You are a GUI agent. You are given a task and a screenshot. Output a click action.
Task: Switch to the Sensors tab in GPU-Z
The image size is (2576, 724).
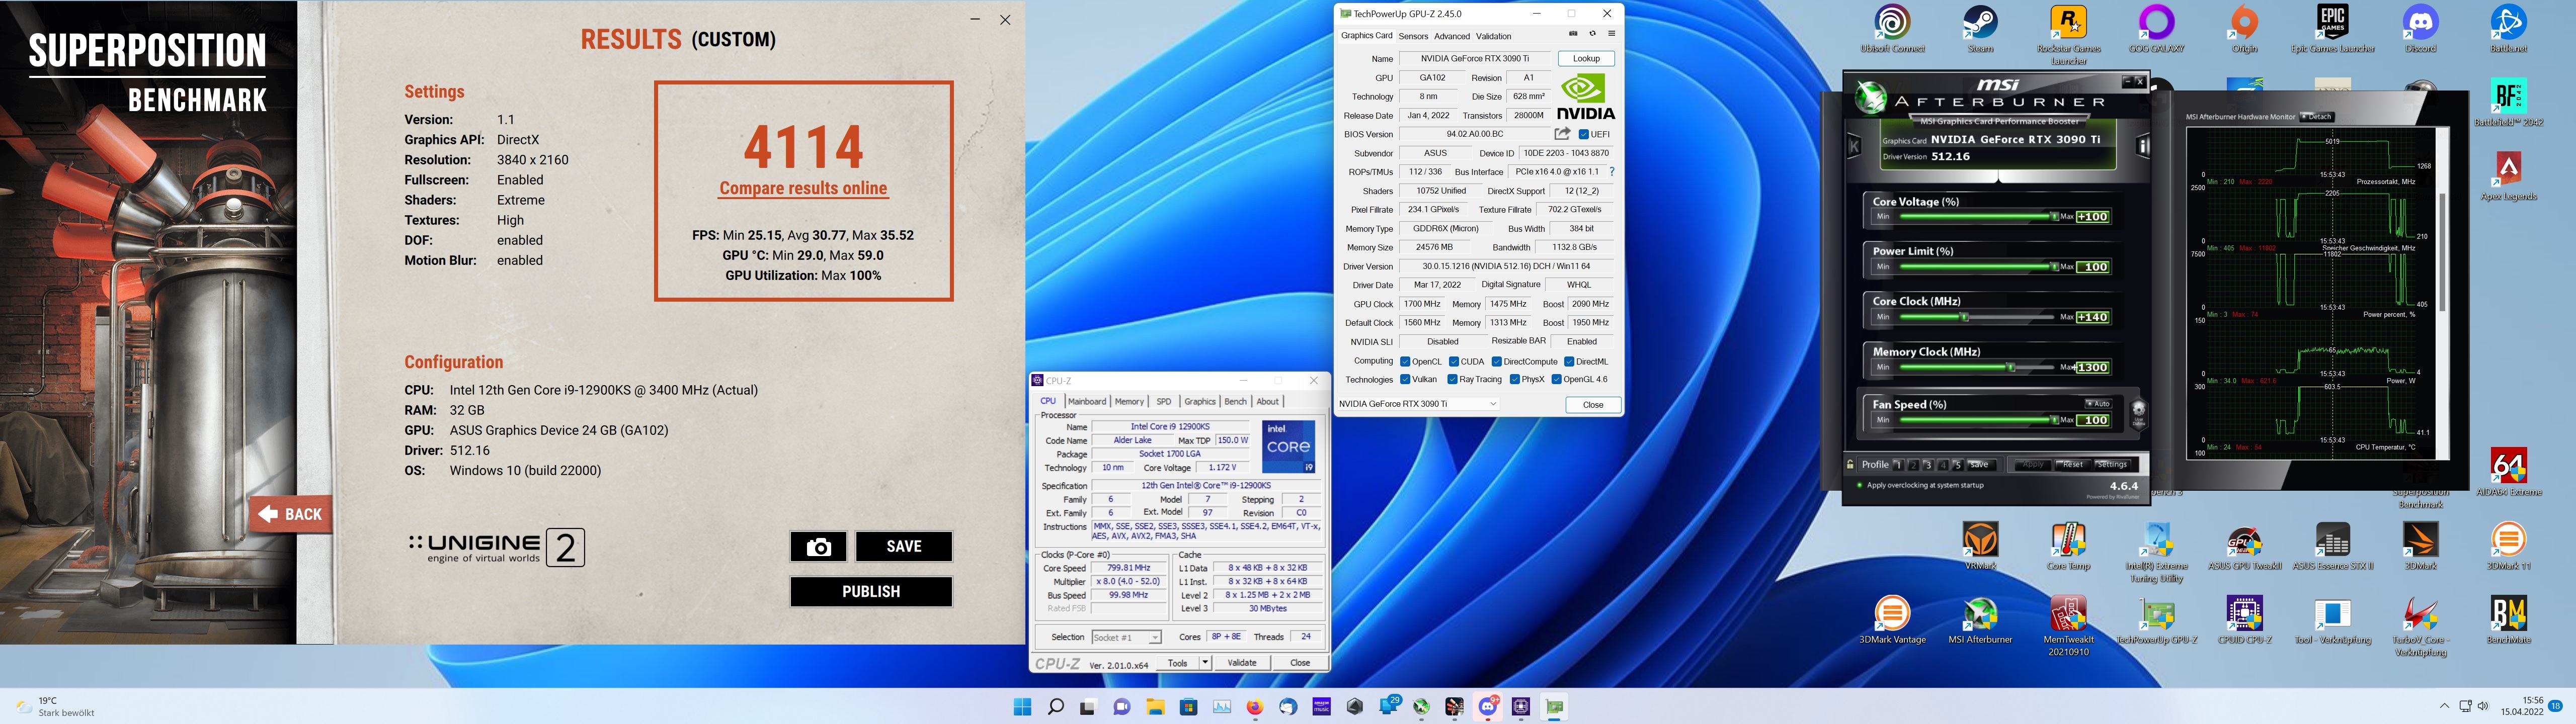[x=1413, y=36]
